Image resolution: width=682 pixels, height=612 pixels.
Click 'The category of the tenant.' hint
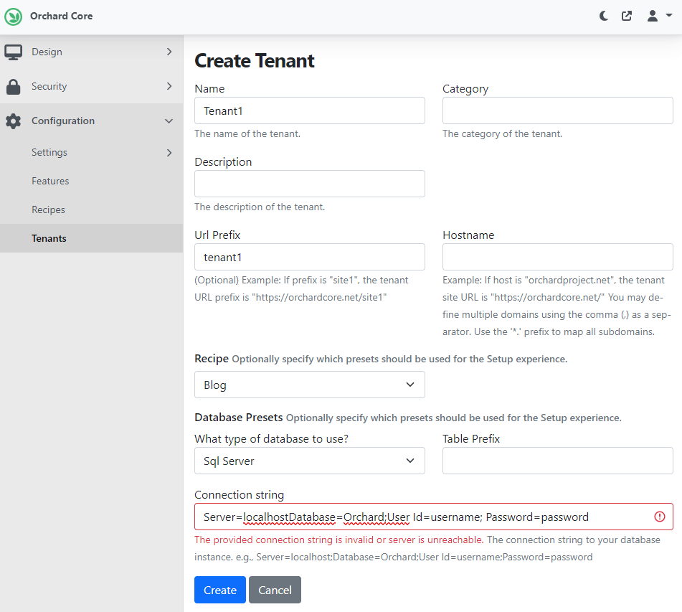(x=503, y=134)
